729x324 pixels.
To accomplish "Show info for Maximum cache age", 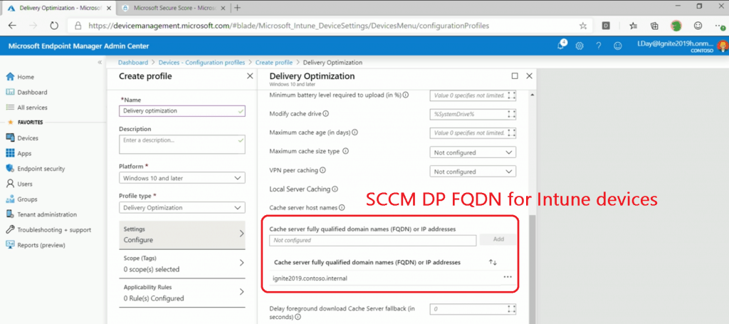I will coord(355,132).
